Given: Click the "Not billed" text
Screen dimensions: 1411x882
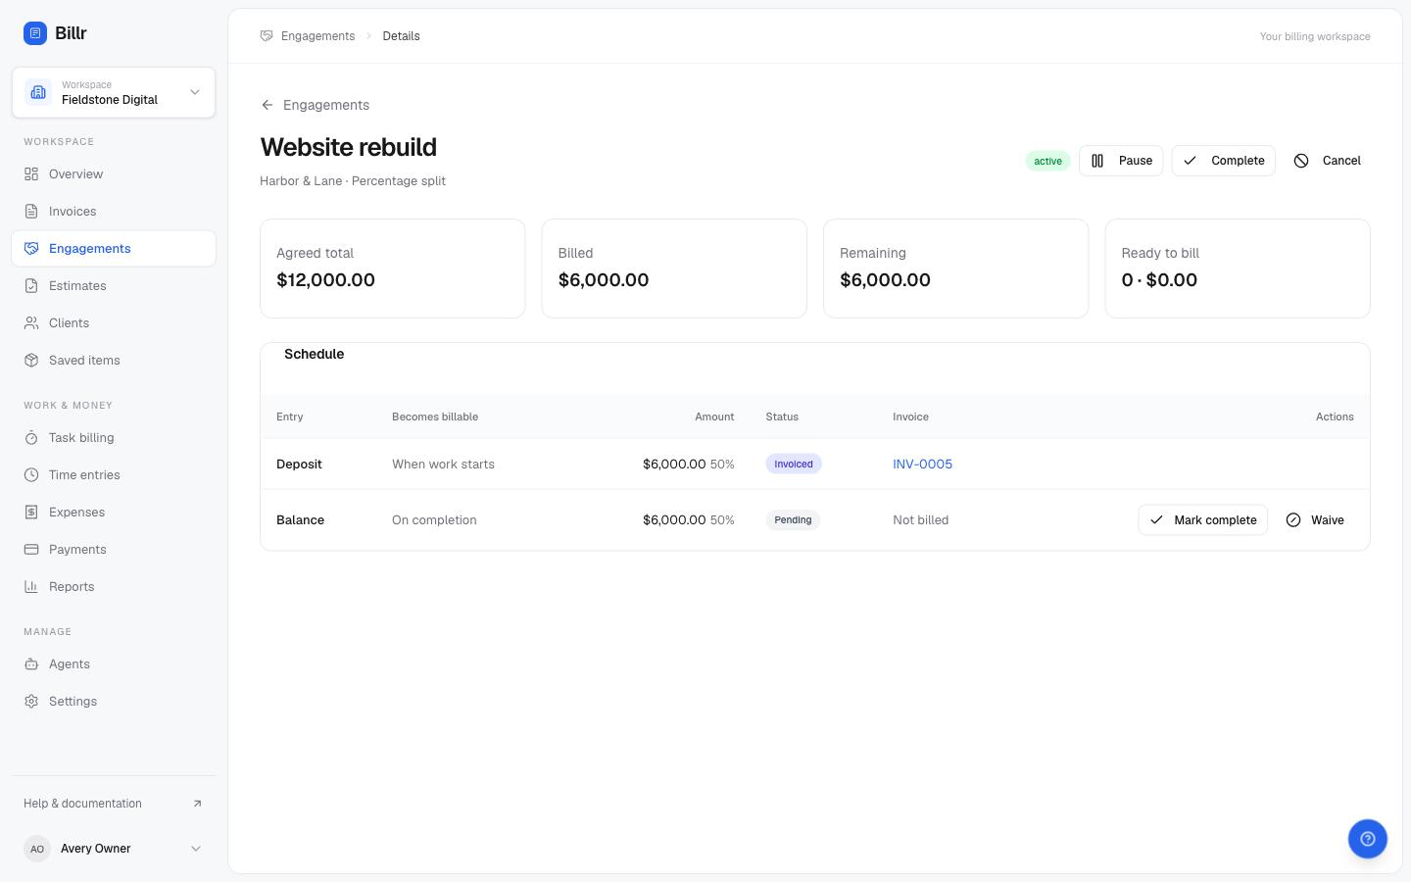Looking at the screenshot, I should click(921, 520).
